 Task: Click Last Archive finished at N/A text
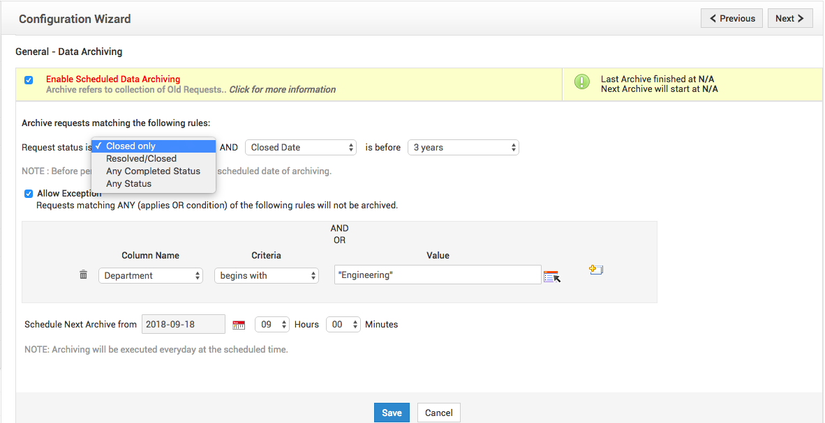click(657, 79)
